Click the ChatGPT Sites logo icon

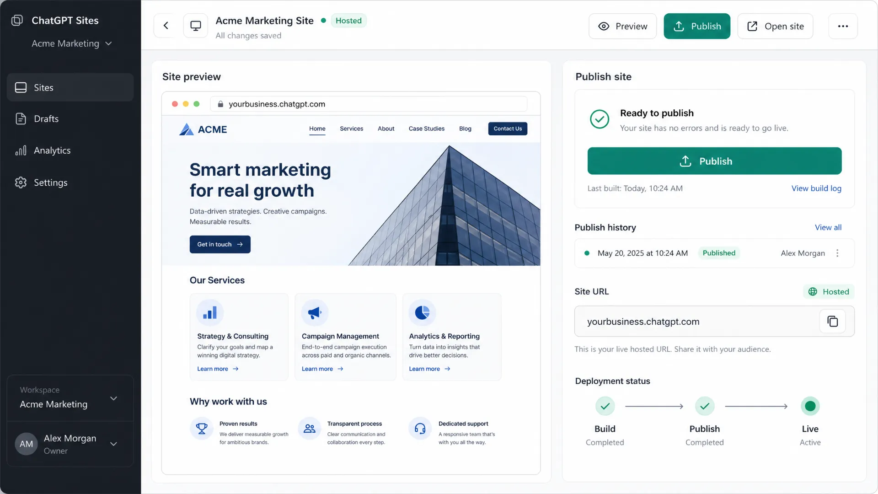tap(17, 20)
